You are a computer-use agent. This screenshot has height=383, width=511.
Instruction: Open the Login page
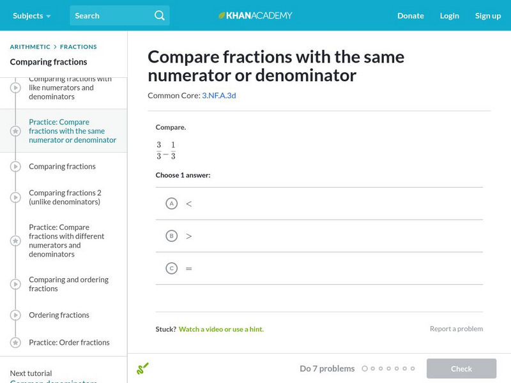pos(449,15)
